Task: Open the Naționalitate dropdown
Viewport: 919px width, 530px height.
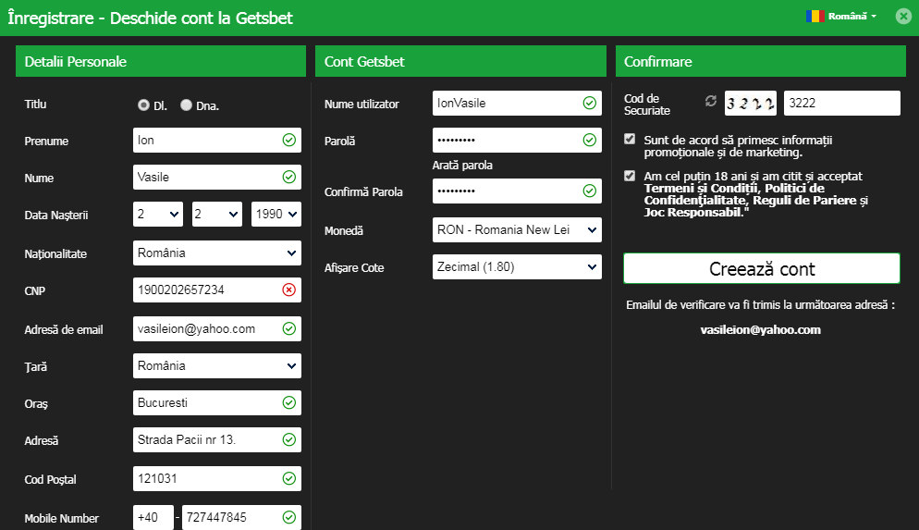Action: (x=217, y=253)
